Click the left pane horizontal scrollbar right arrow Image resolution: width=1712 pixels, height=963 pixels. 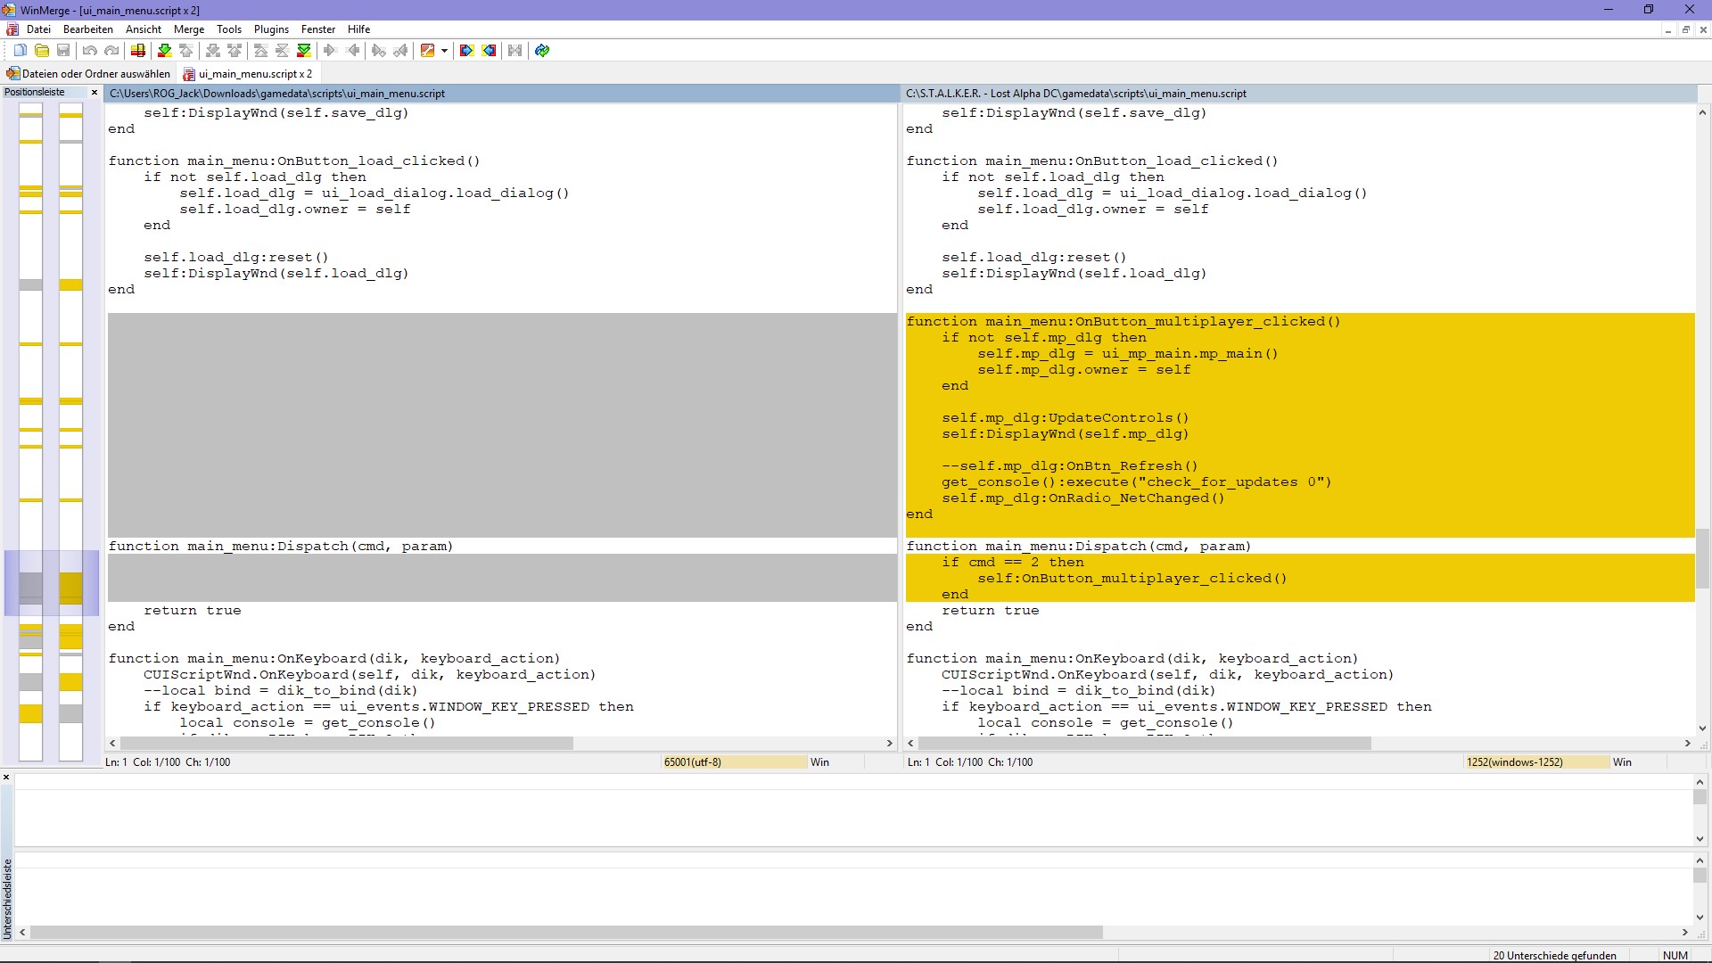pos(889,743)
